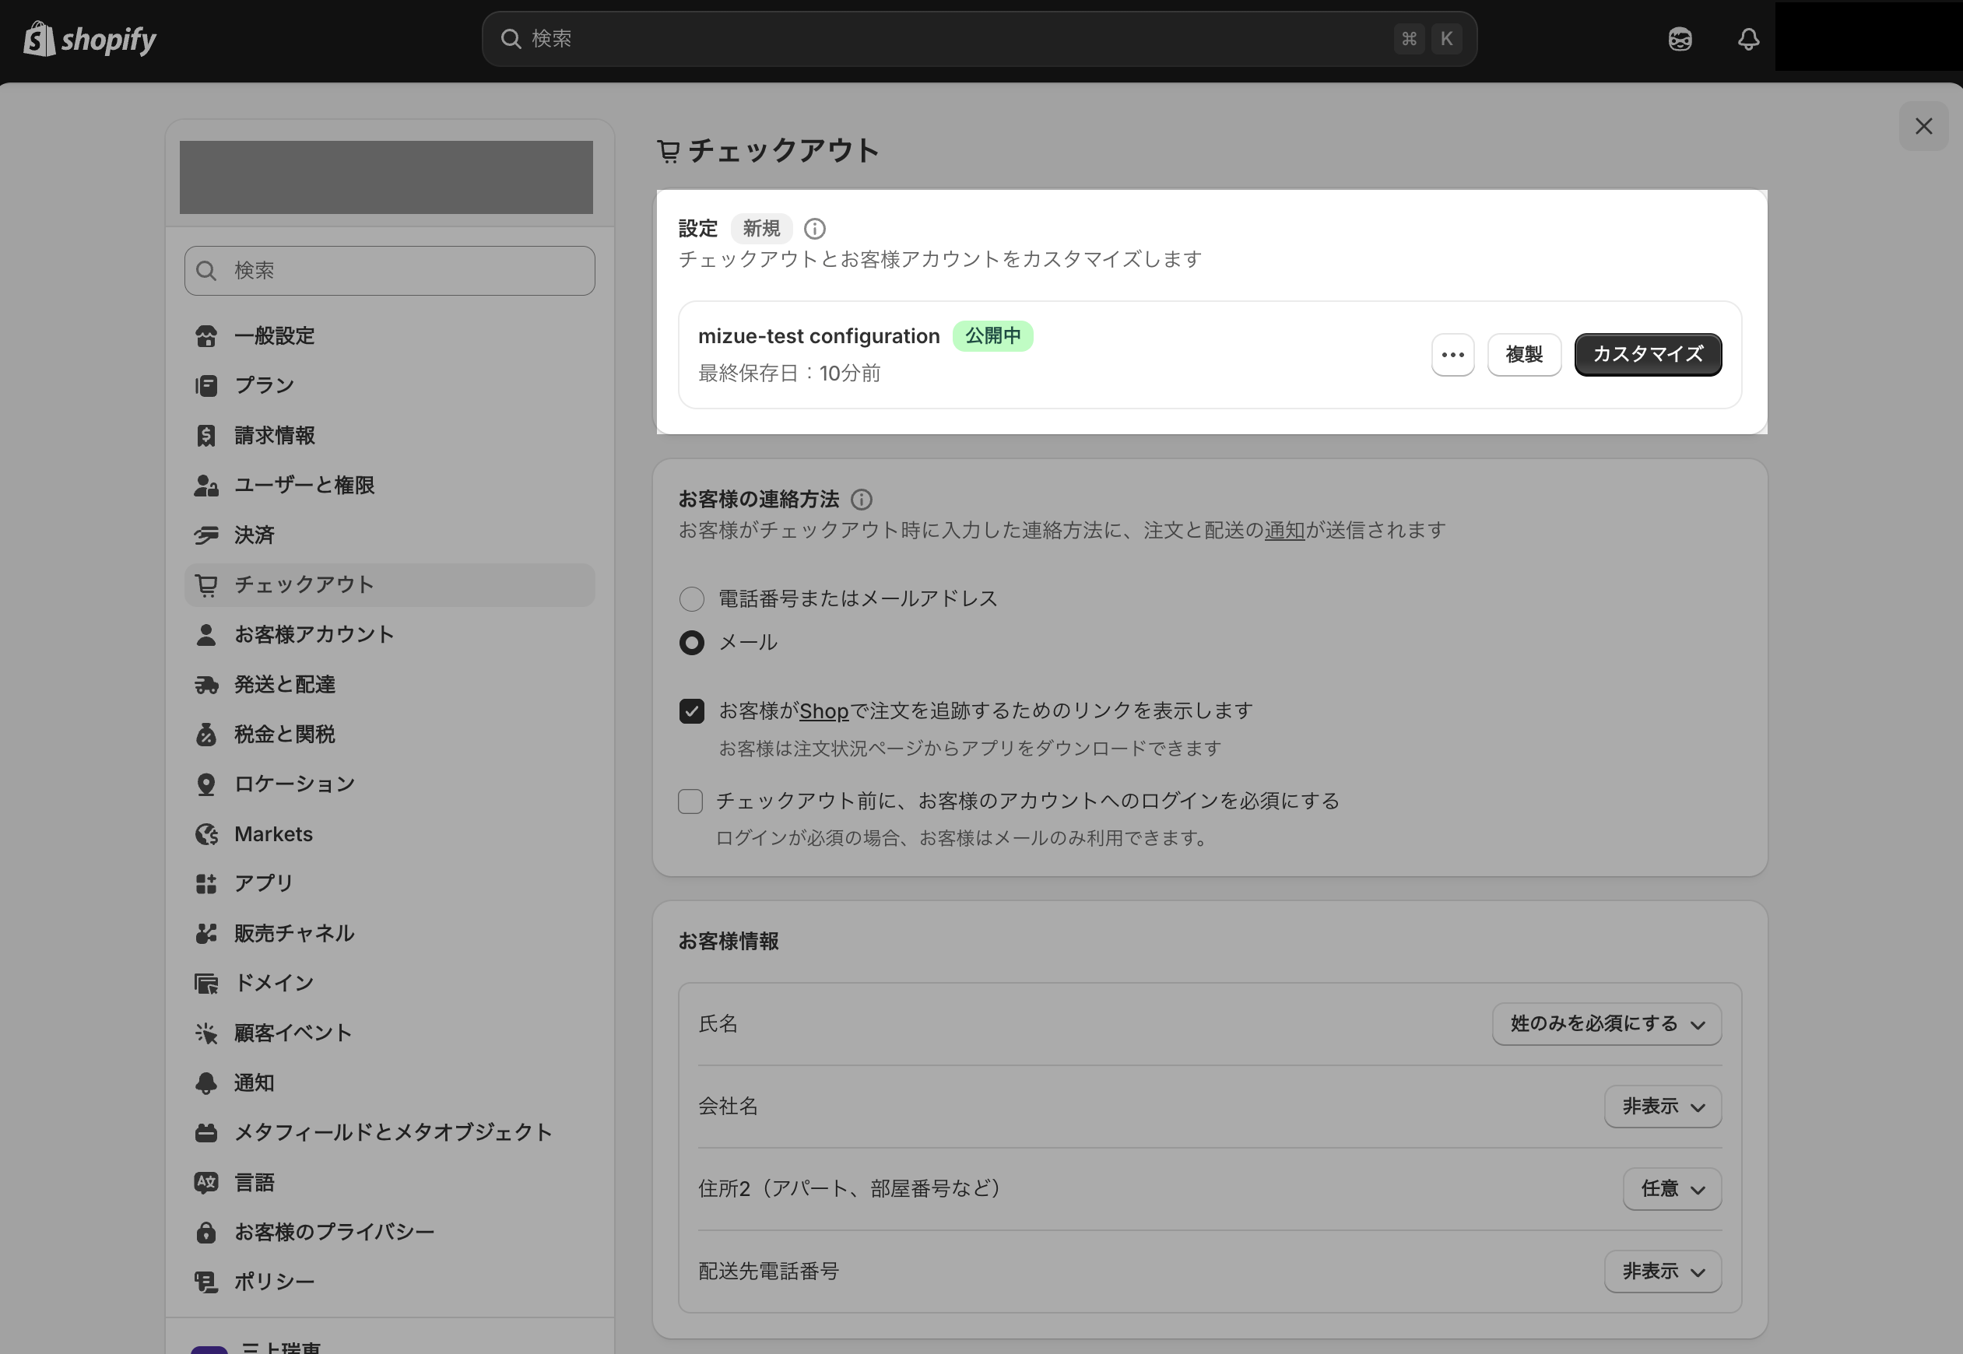
Task: Enable required account login before checkout checkbox
Action: point(690,802)
